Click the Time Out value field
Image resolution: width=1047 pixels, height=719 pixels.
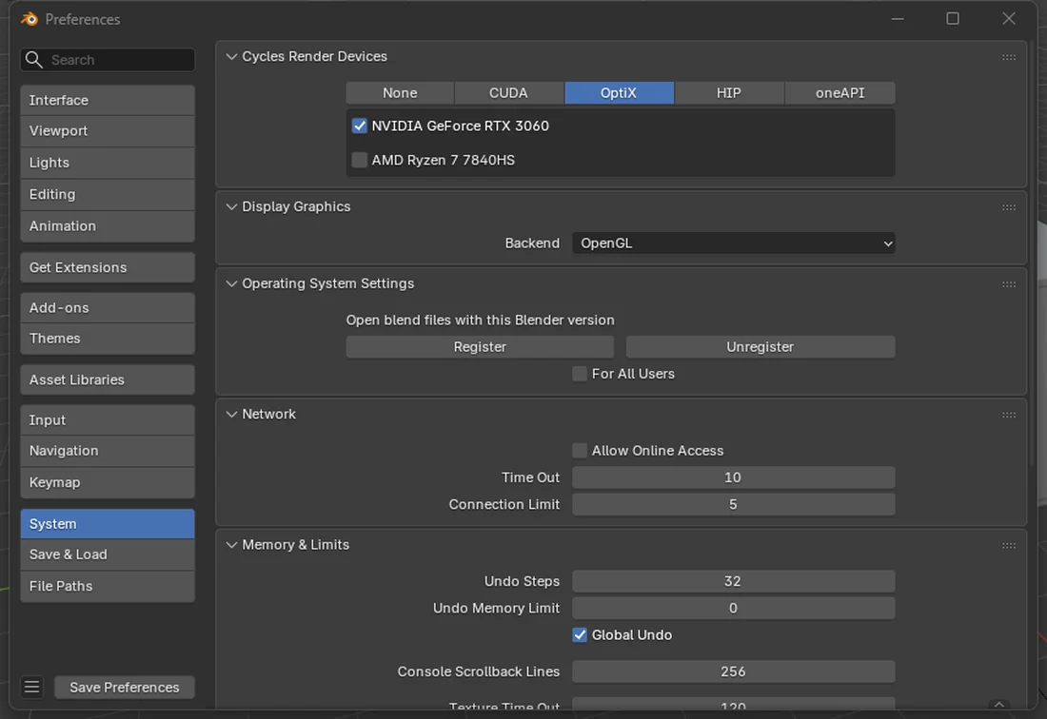[733, 477]
